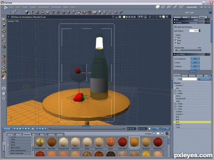The height and width of the screenshot is (160, 214).
Task: Click the loop playback icon
Action: (x=33, y=129)
